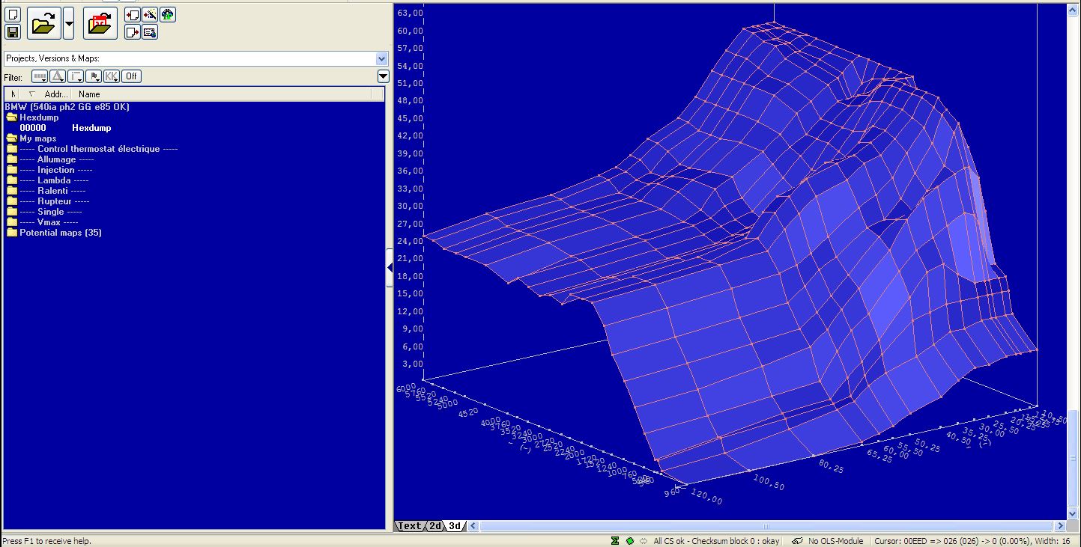Click the new project icon
Image resolution: width=1081 pixels, height=547 pixels.
pos(12,14)
